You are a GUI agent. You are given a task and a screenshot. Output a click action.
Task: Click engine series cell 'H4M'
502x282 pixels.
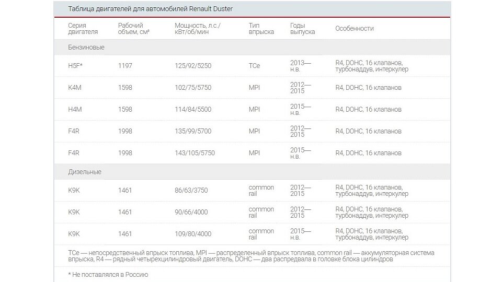(75, 109)
